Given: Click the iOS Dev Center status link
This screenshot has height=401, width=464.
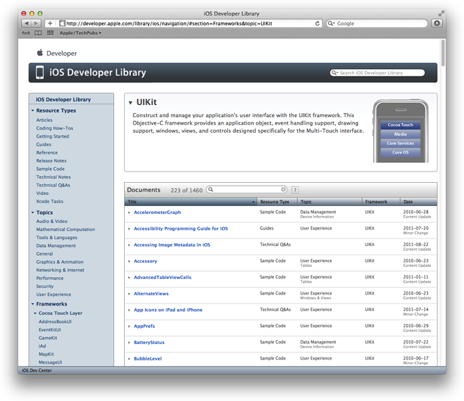Looking at the screenshot, I should [x=37, y=371].
